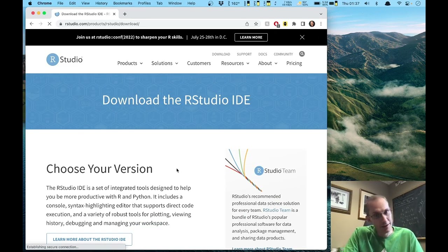Image resolution: width=448 pixels, height=252 pixels.
Task: Click the SUPPORT link in the top navigation
Action: pos(244,54)
